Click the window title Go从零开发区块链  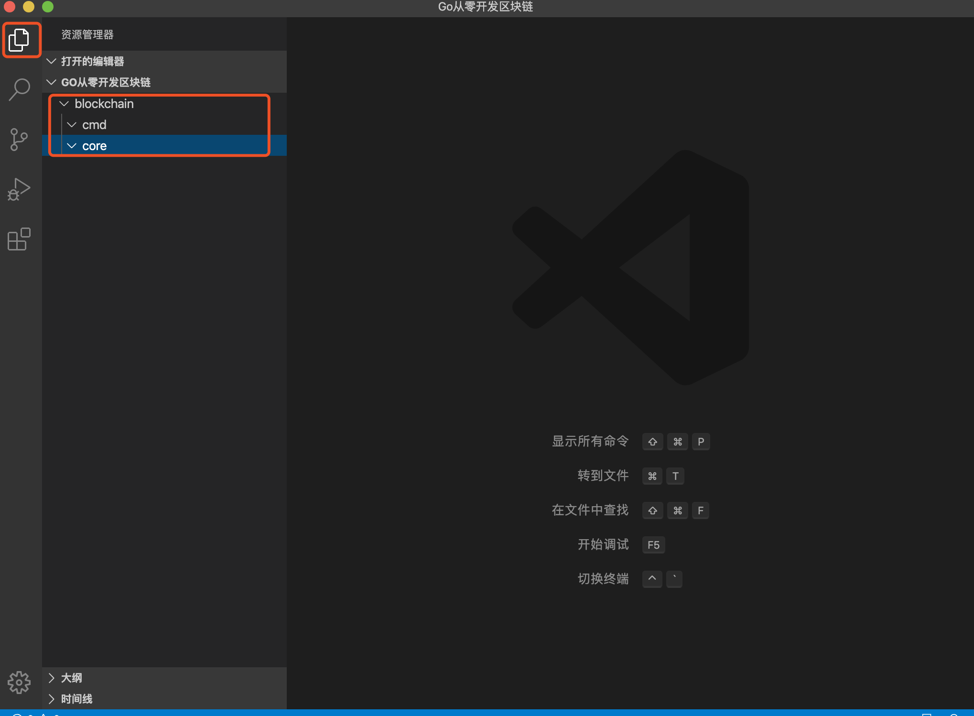click(x=486, y=7)
